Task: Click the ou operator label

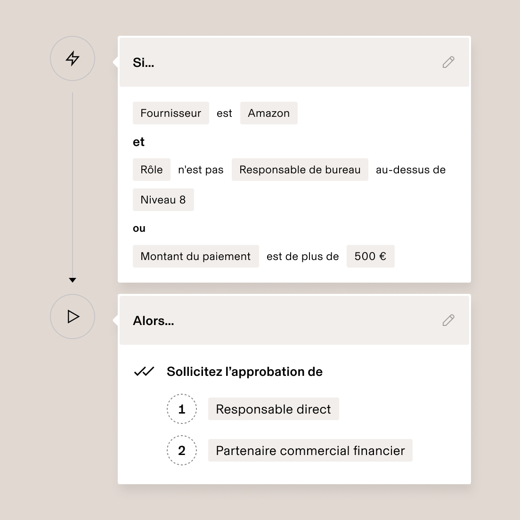Action: coord(139,228)
